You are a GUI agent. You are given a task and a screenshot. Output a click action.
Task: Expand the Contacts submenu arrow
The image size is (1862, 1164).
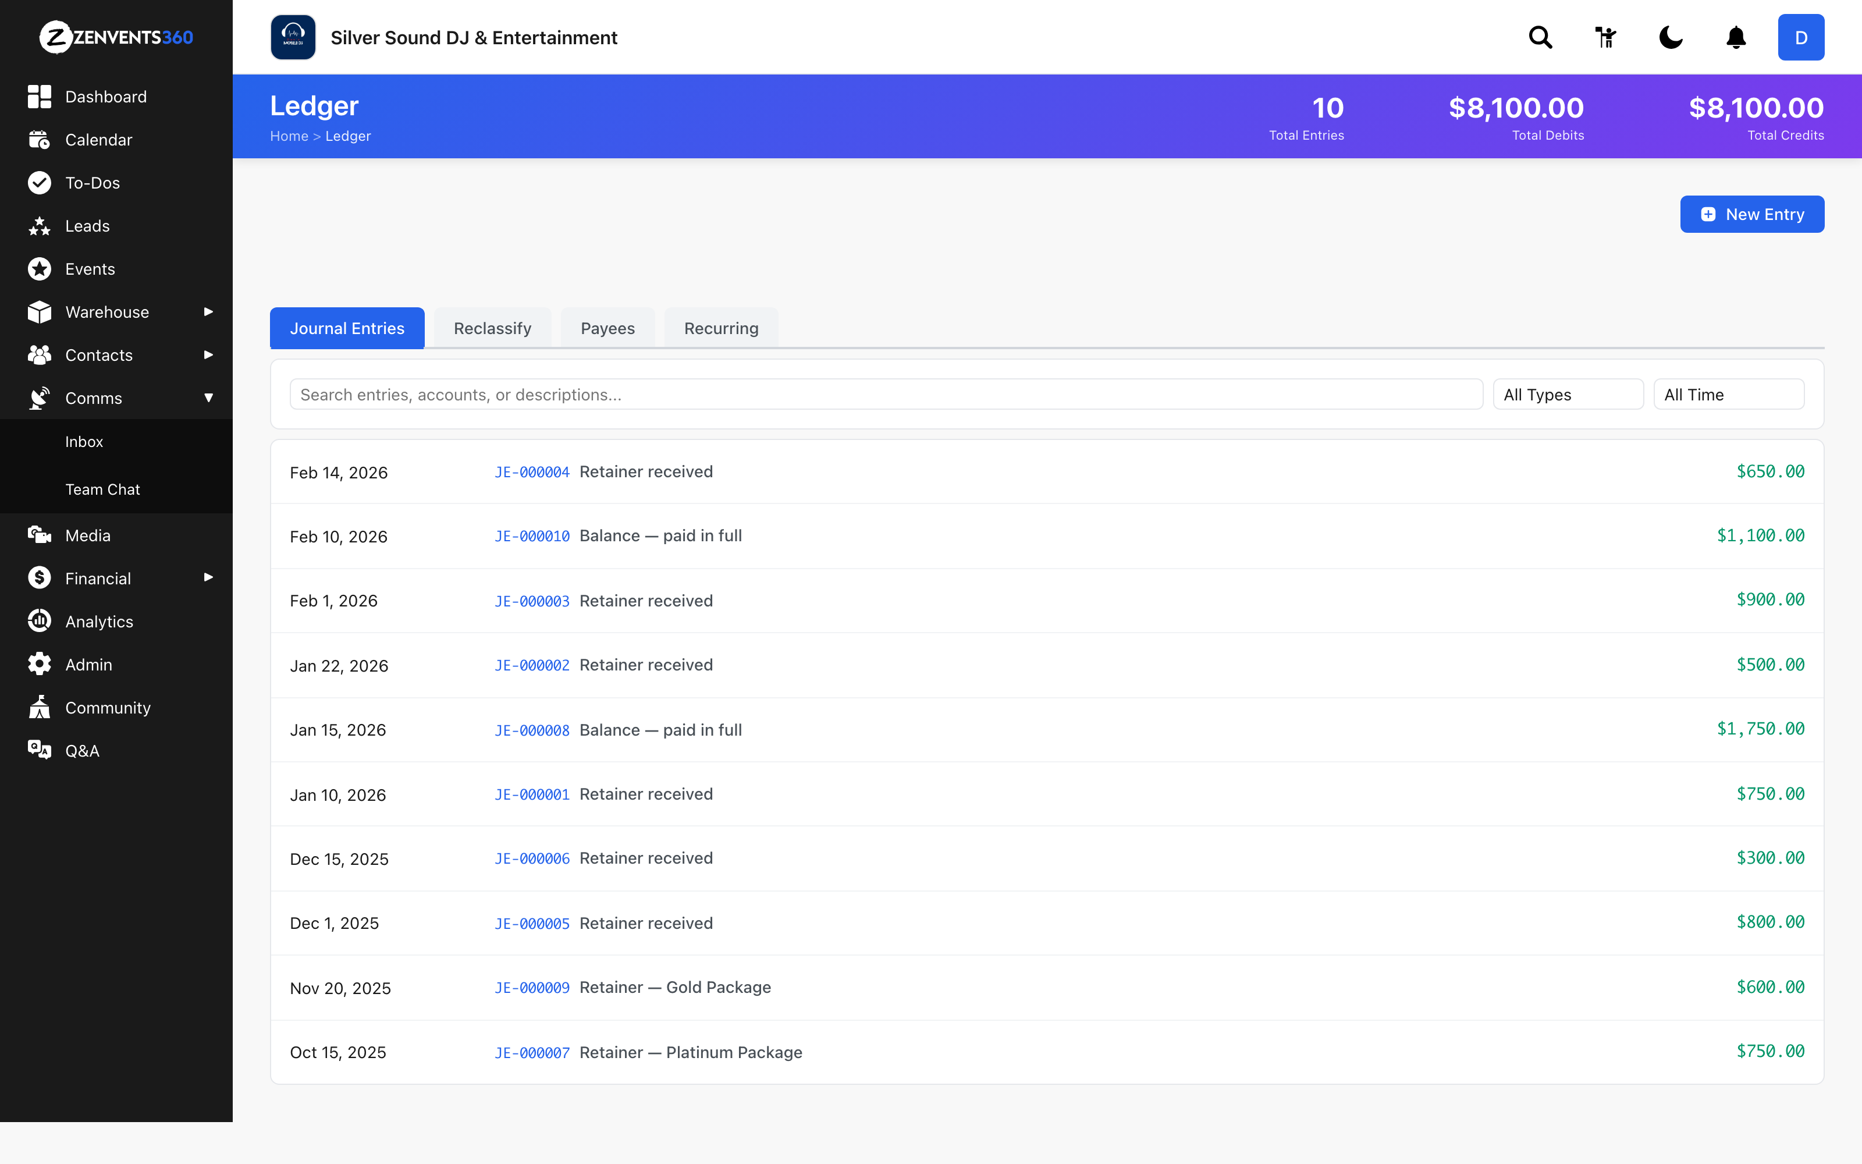click(208, 355)
